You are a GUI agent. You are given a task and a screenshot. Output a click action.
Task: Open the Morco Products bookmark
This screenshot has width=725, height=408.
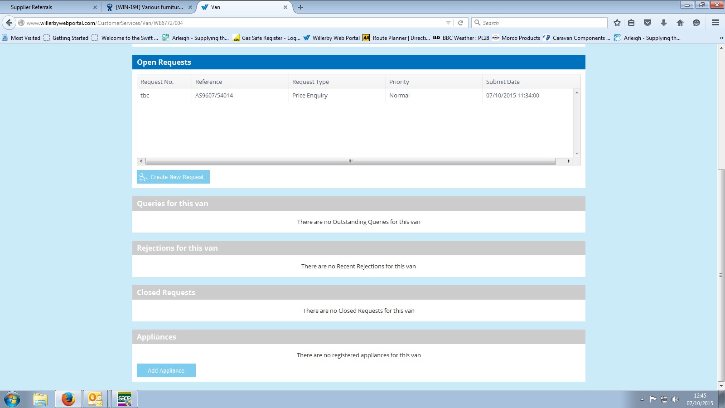click(516, 38)
